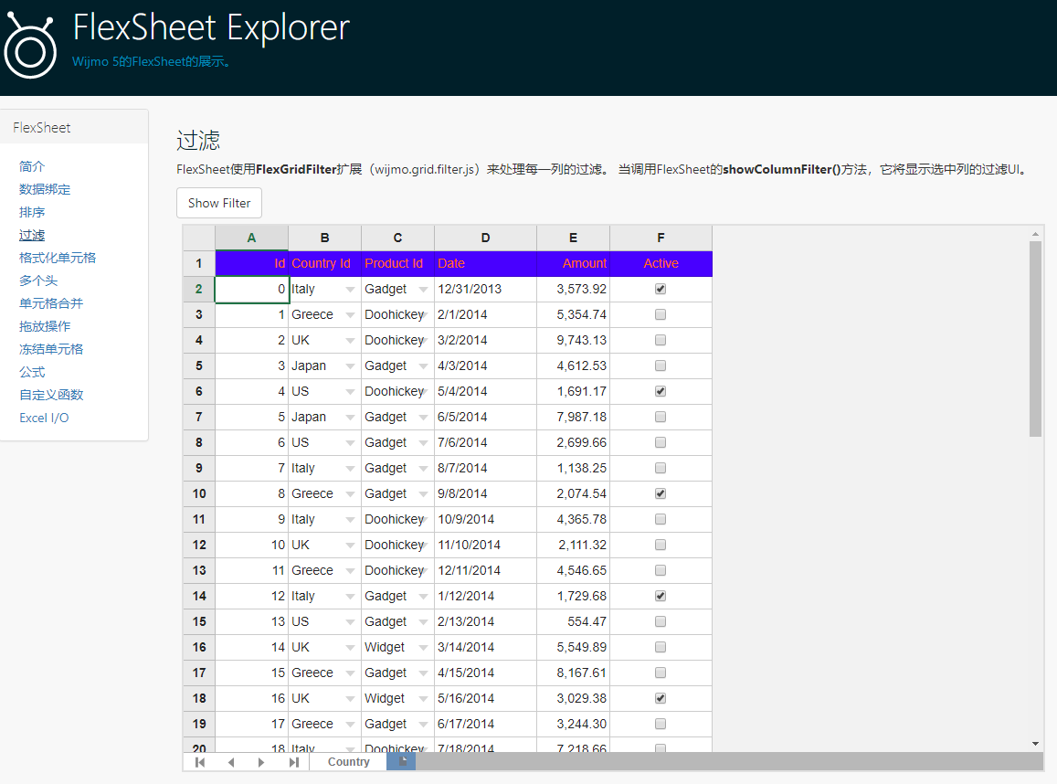Viewport: 1057px width, 784px height.
Task: Select column D header
Action: click(485, 238)
